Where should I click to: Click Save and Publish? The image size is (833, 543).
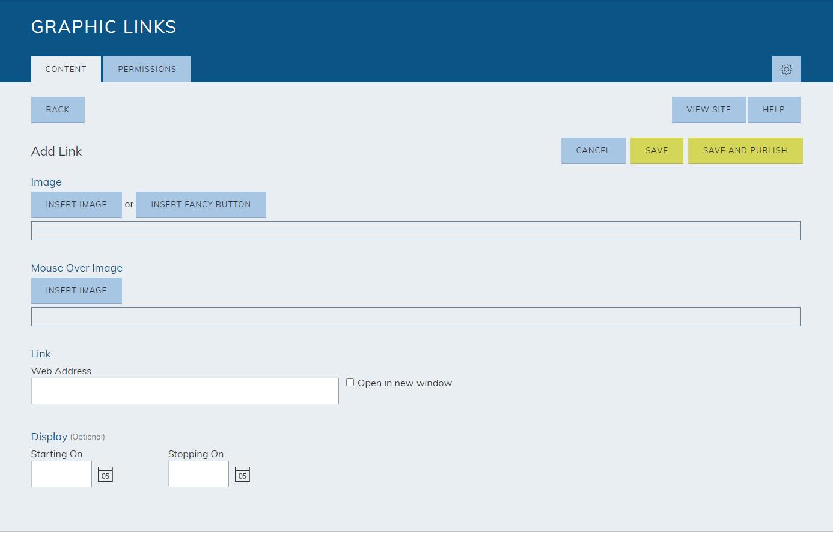[x=745, y=151]
